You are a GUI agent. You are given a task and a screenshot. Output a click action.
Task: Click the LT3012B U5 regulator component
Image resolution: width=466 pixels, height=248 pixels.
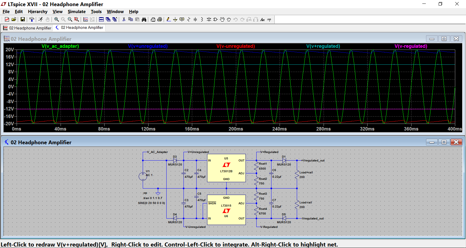[x=226, y=168]
